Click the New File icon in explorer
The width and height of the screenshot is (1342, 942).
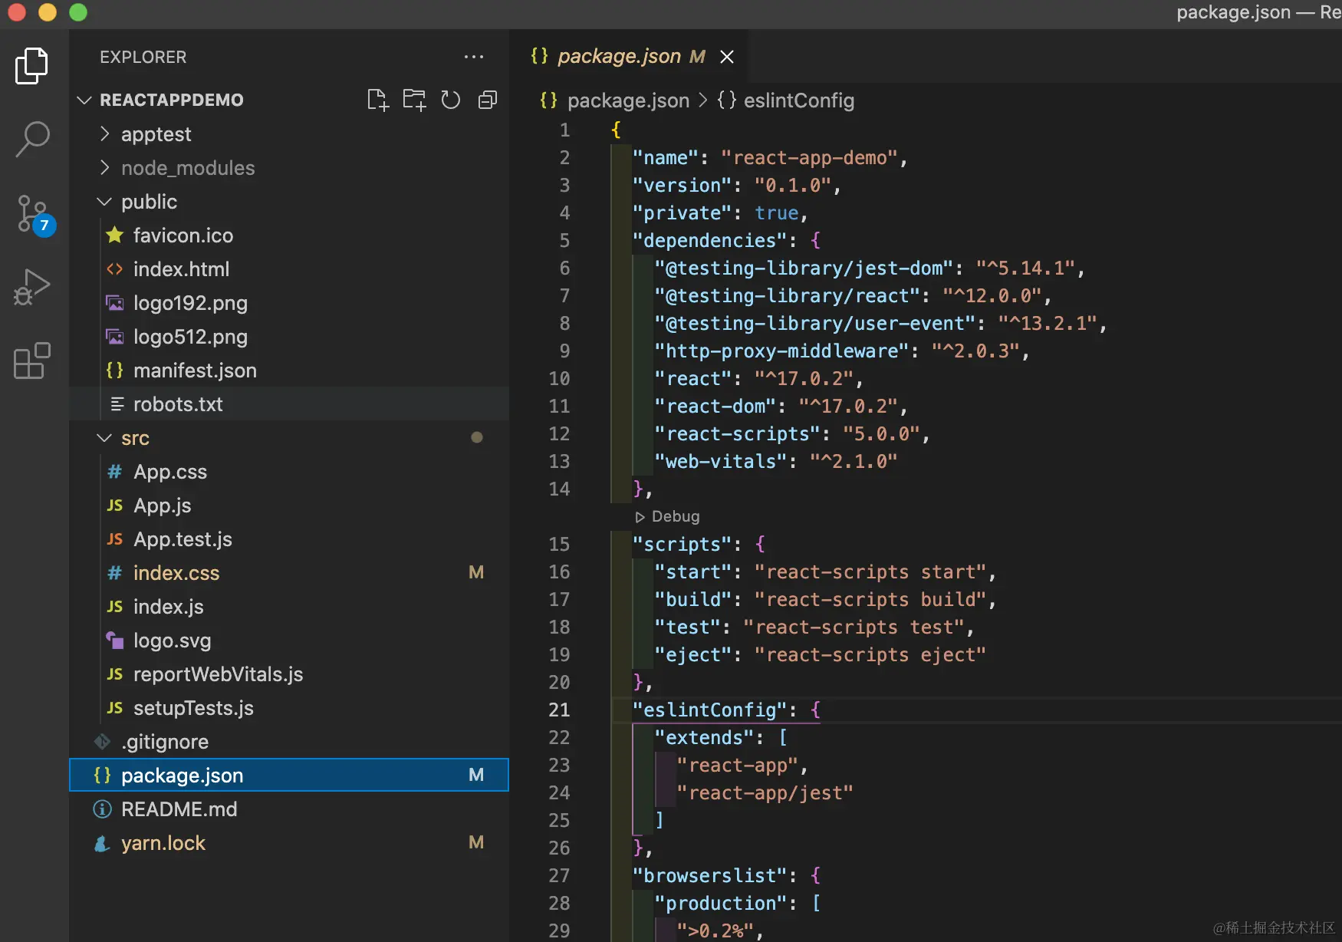click(x=377, y=100)
